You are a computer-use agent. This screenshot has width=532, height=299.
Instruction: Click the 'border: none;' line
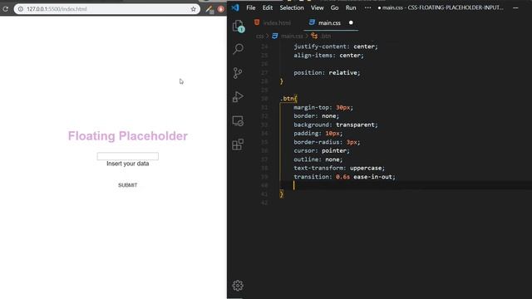tap(316, 116)
